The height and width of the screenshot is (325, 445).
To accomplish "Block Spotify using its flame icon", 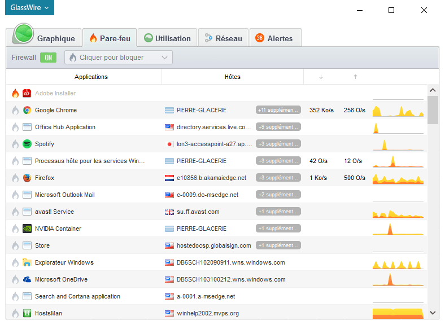I will (15, 144).
